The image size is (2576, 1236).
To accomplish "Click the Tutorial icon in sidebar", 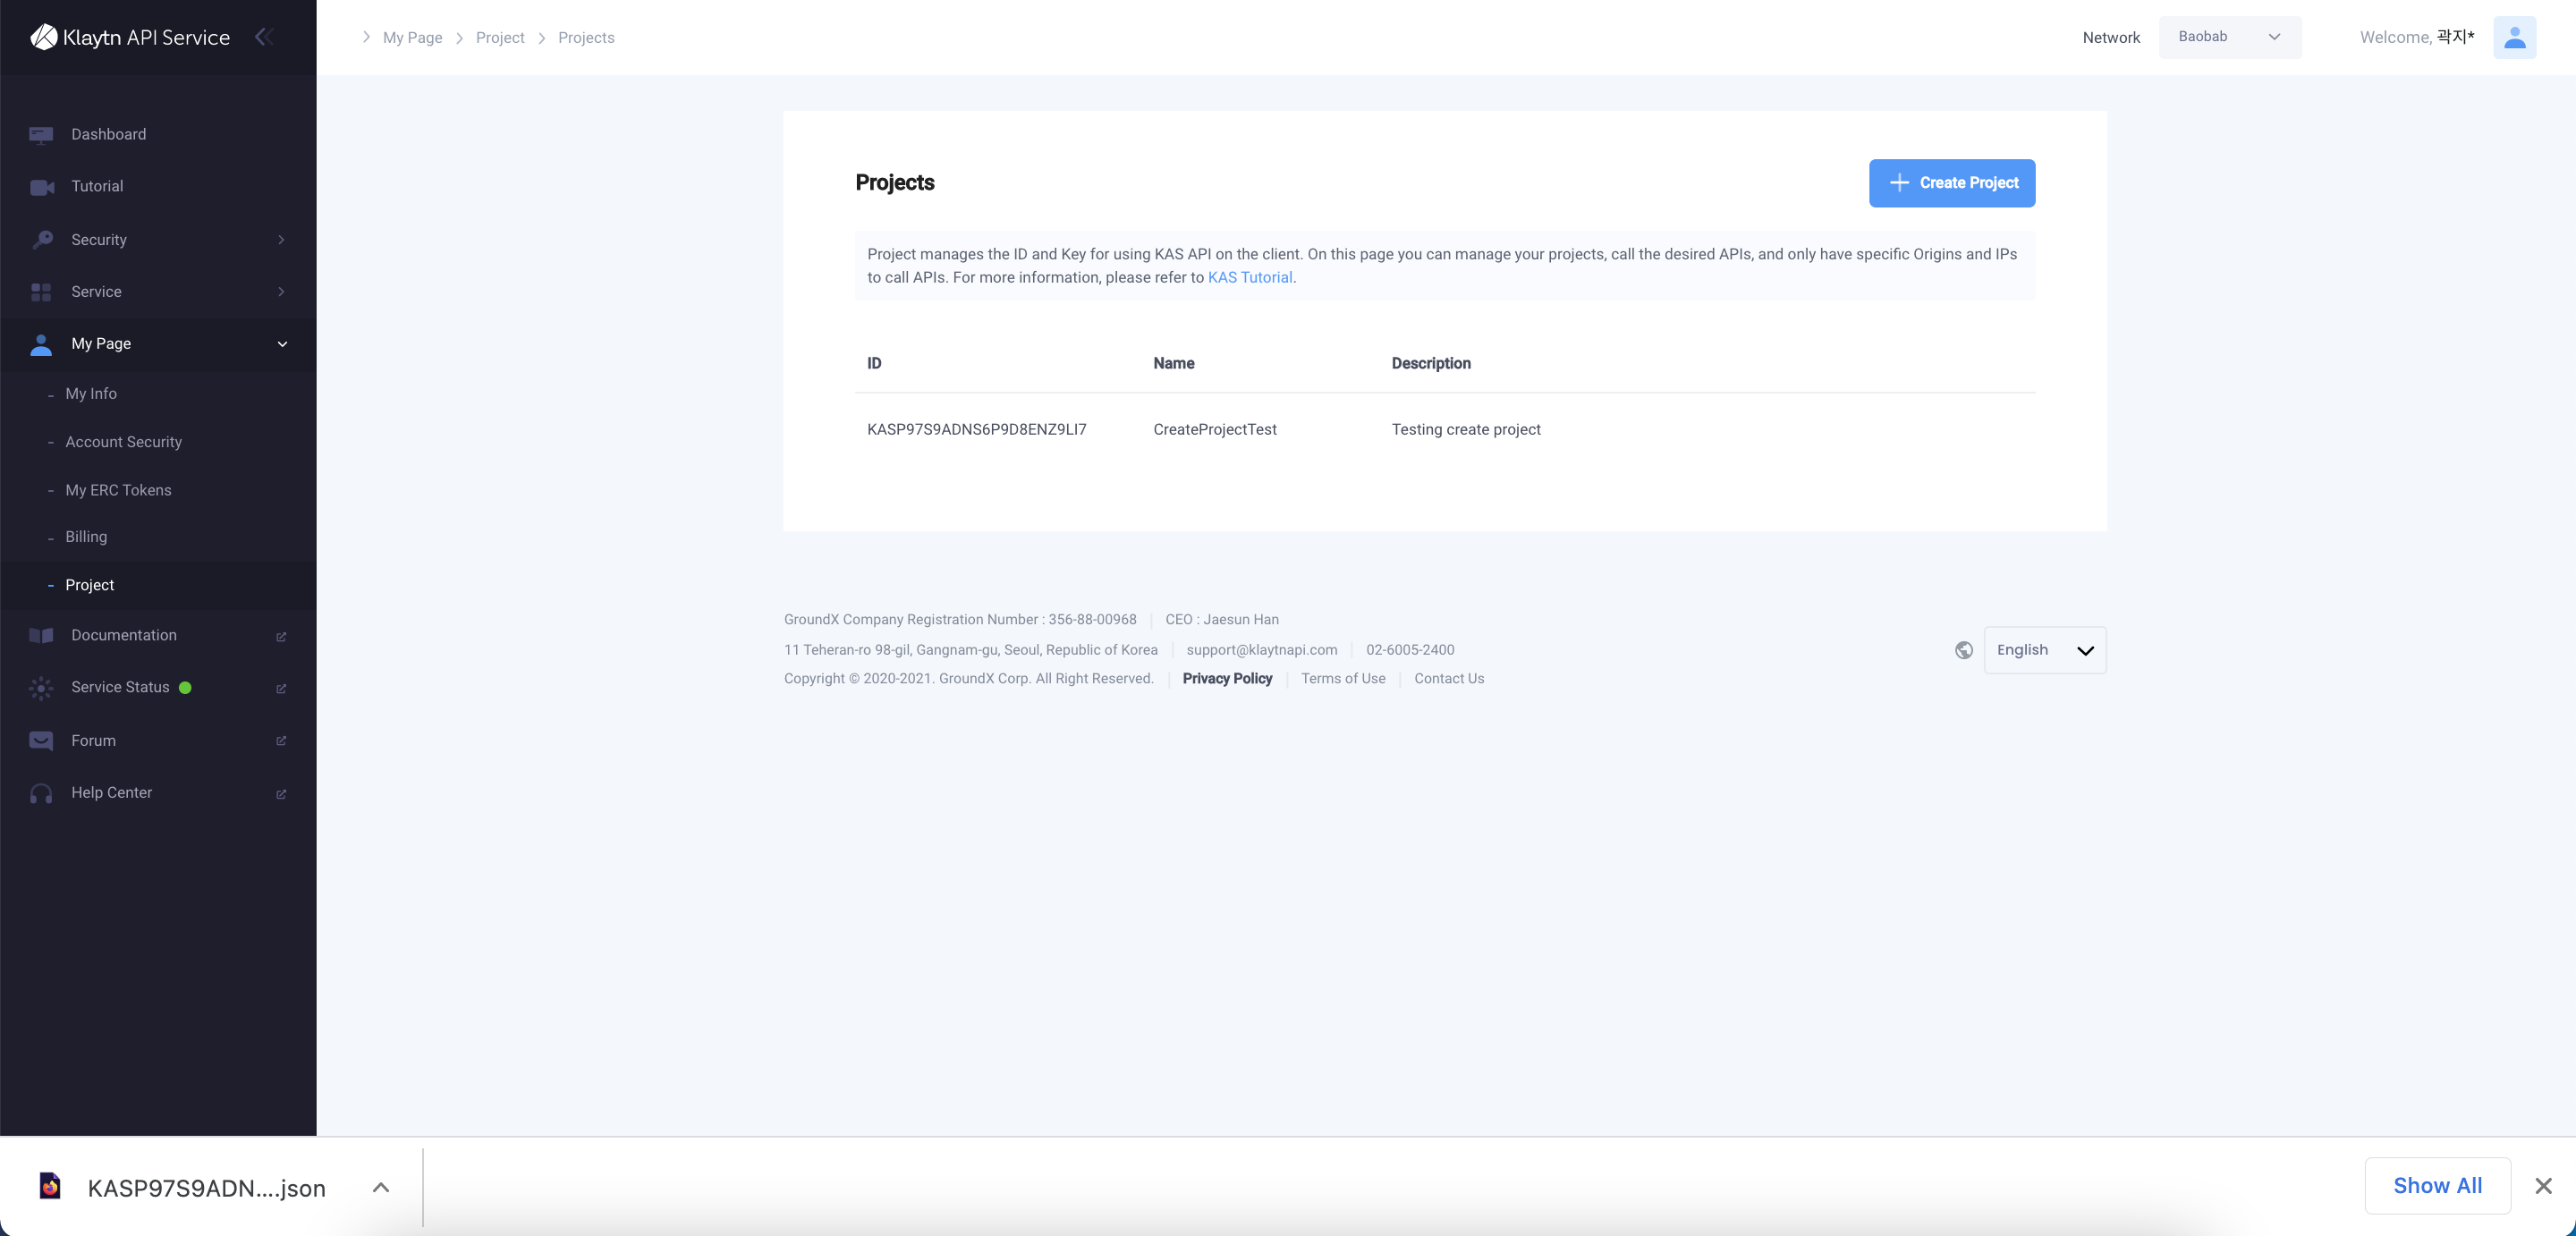I will (x=43, y=188).
